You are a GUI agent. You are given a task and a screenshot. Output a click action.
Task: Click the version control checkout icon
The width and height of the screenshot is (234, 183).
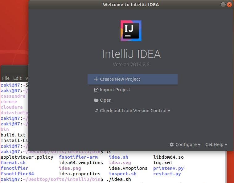click(96, 111)
